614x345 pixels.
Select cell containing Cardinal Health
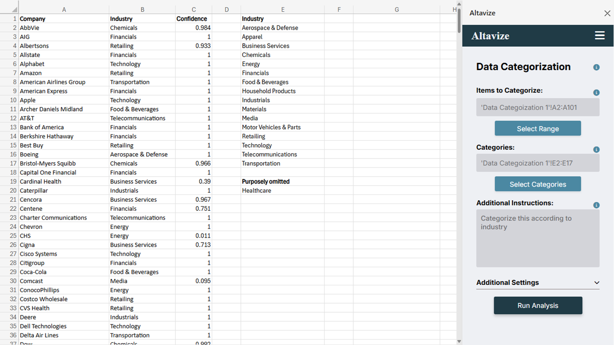click(x=64, y=181)
